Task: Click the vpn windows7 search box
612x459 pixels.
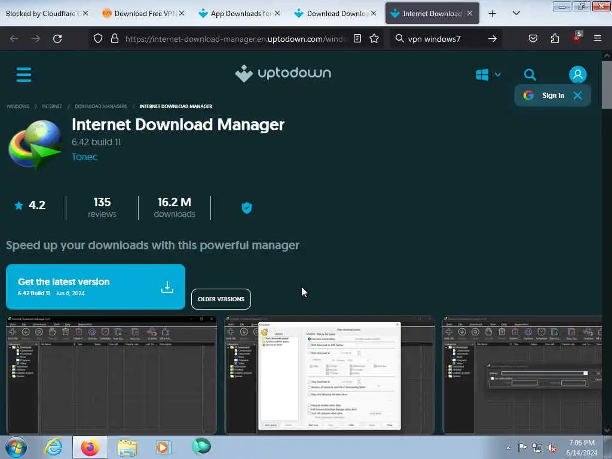Action: 445,39
